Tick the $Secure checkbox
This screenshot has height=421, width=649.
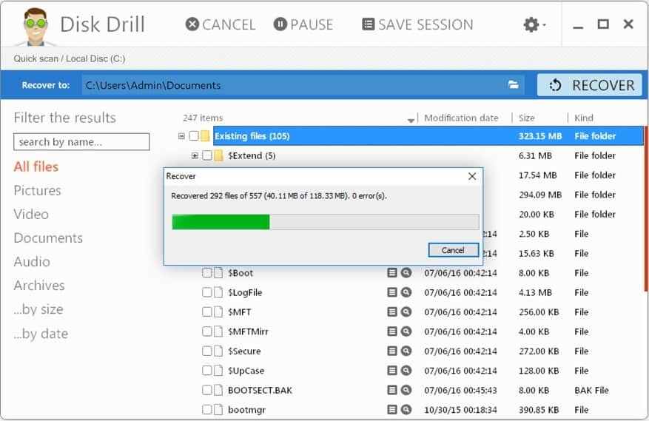[x=207, y=351]
